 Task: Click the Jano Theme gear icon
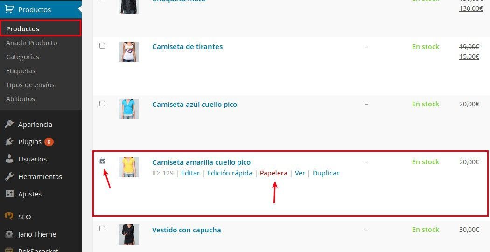point(9,234)
